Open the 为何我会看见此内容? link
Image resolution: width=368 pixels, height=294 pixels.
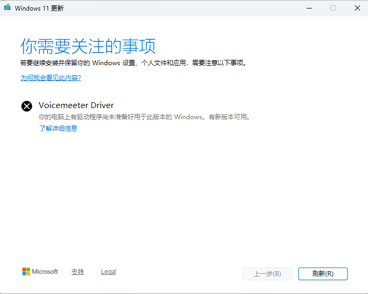pyautogui.click(x=51, y=78)
